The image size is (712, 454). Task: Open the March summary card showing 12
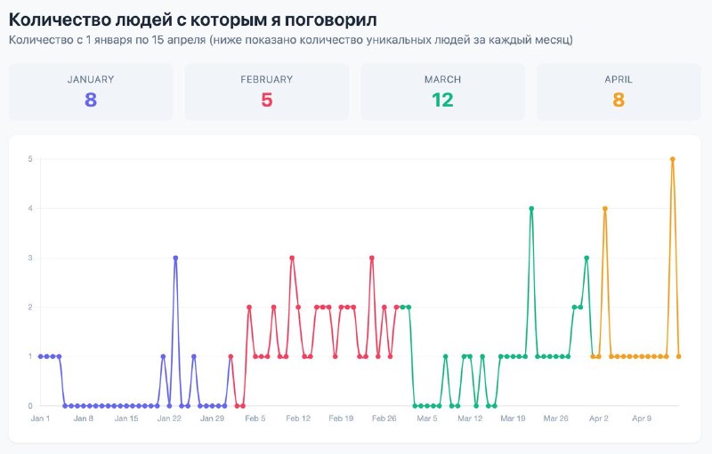tap(442, 92)
